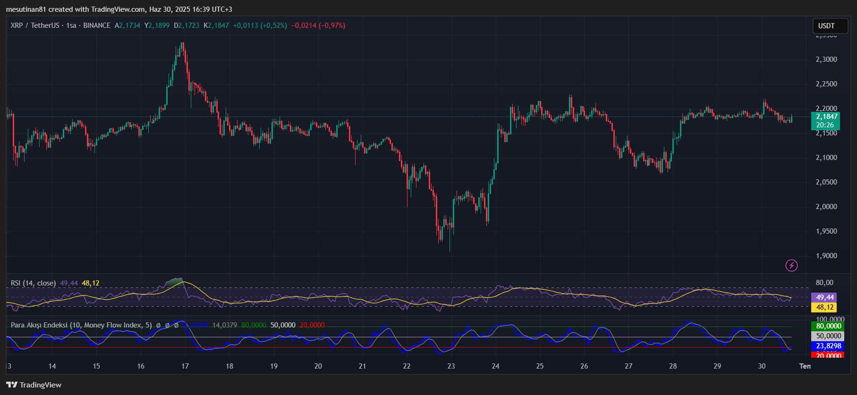
Task: Select the Para Akışı Endeksi indicator title
Action: pyautogui.click(x=81, y=325)
